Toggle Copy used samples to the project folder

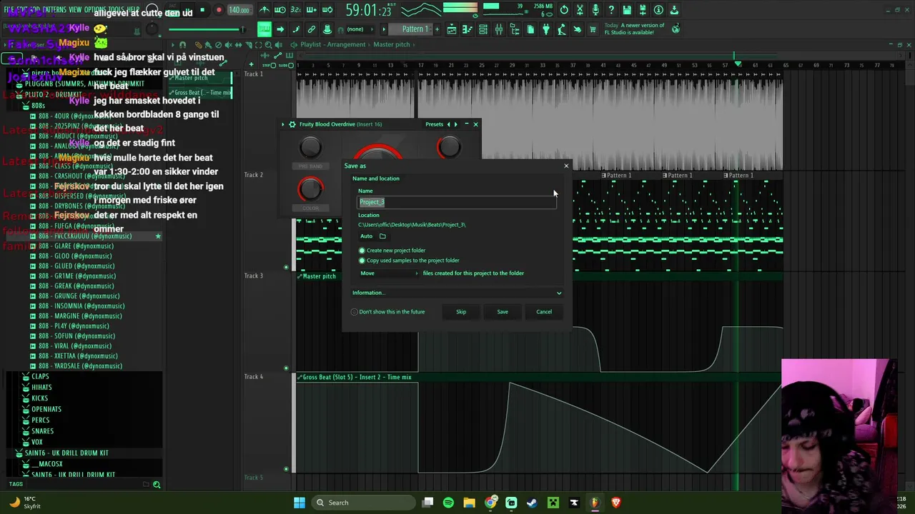(362, 261)
